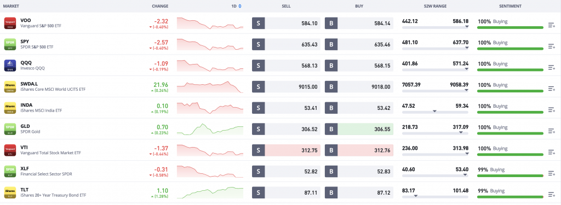This screenshot has width=561, height=205.
Task: Click the QQQ change value -1.09
Action: (161, 63)
